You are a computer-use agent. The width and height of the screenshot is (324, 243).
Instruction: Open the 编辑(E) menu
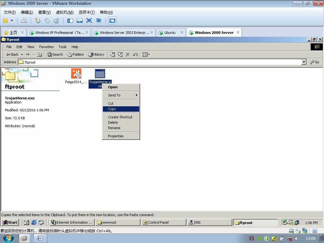[27, 12]
